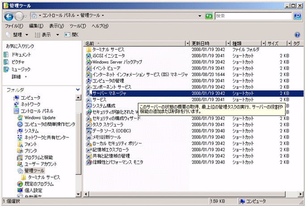This screenshot has height=207, width=306.
Task: Open the ドキュメント favorite link
Action: point(21,55)
